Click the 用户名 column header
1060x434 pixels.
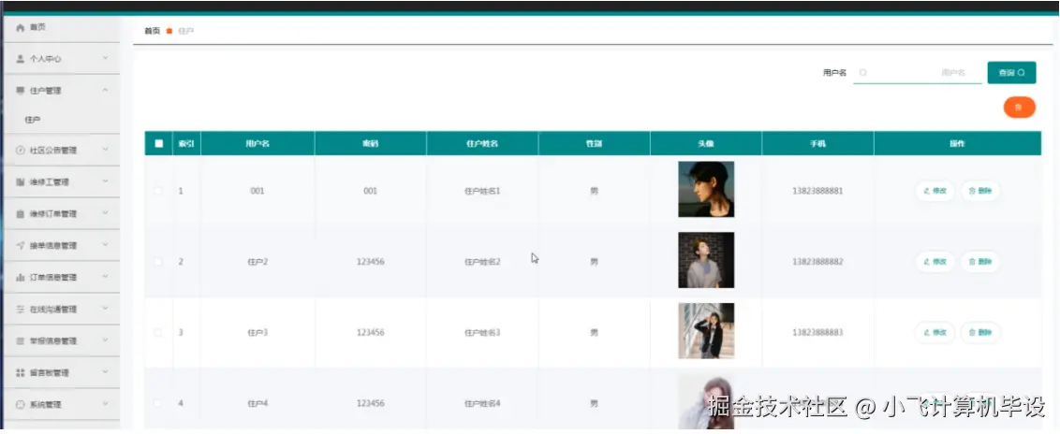pyautogui.click(x=258, y=144)
